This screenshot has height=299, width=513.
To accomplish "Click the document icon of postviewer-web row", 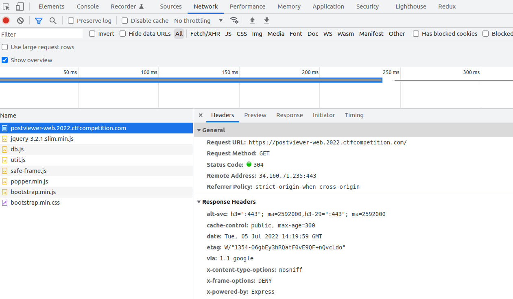I will pos(5,128).
